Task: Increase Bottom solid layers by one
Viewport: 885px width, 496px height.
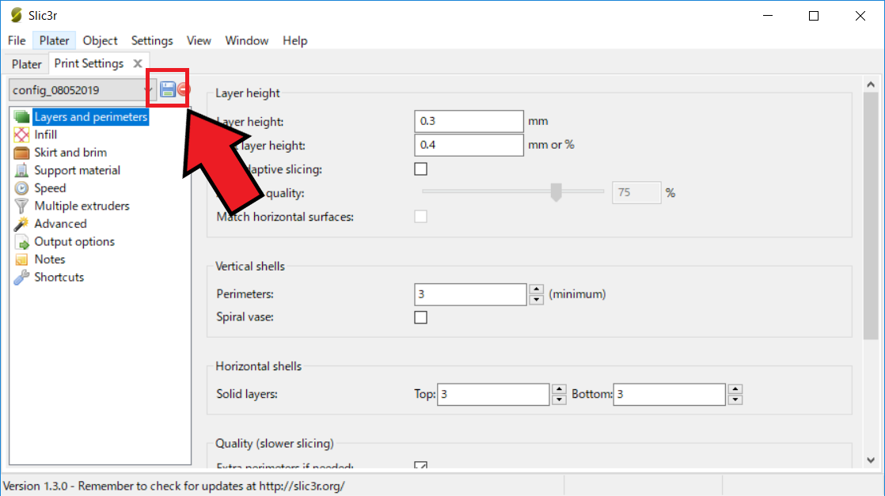Action: [x=735, y=389]
